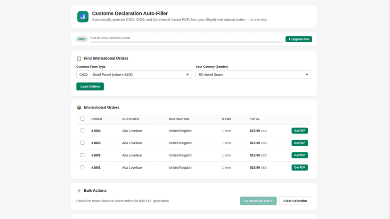Get PDF for order #1003

(x=300, y=143)
